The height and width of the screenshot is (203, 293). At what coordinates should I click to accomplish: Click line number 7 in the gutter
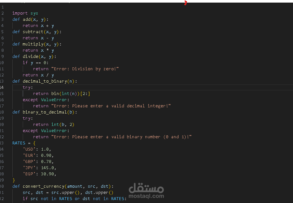click(x=3, y=44)
